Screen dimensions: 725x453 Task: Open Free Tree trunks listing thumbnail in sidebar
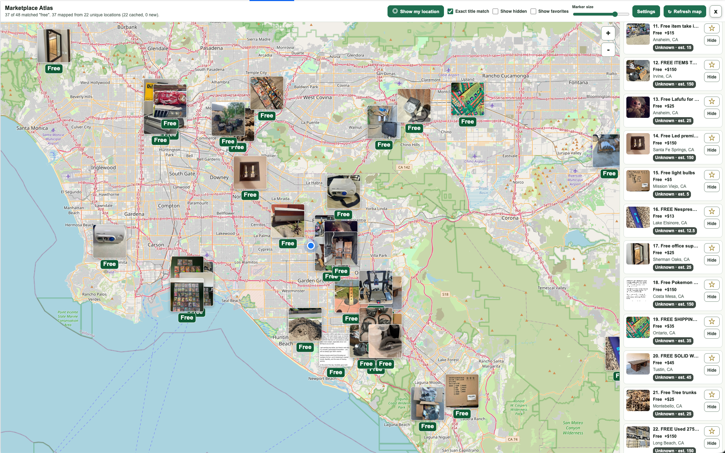[638, 400]
